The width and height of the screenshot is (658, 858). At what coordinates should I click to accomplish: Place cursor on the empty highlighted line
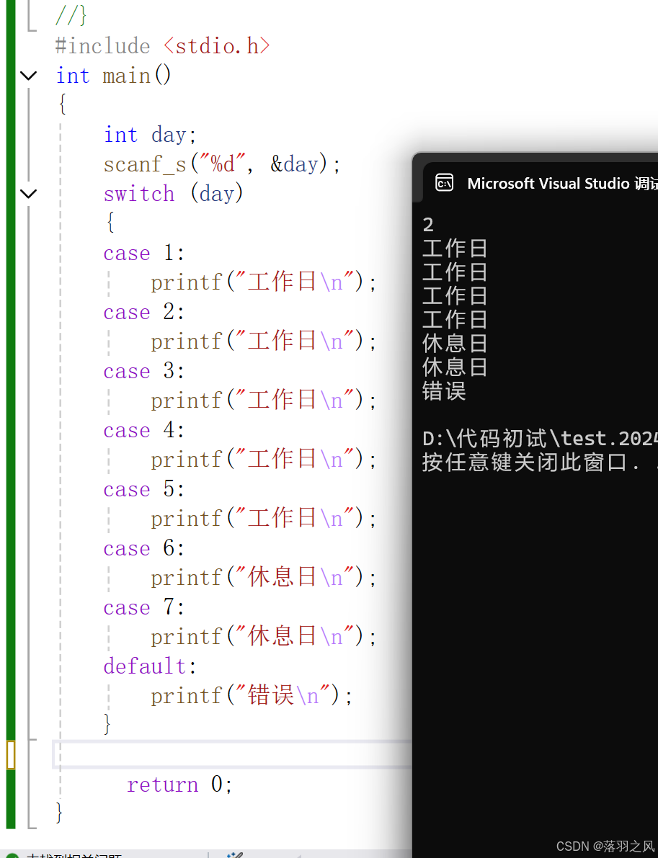pos(233,755)
